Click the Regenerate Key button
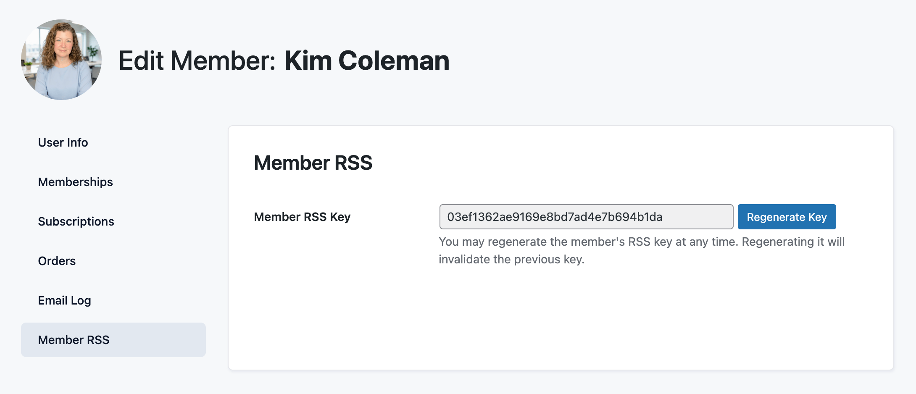 coord(787,217)
